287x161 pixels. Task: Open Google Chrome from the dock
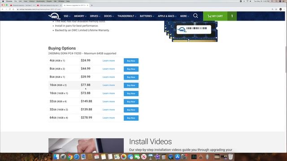pos(70,157)
